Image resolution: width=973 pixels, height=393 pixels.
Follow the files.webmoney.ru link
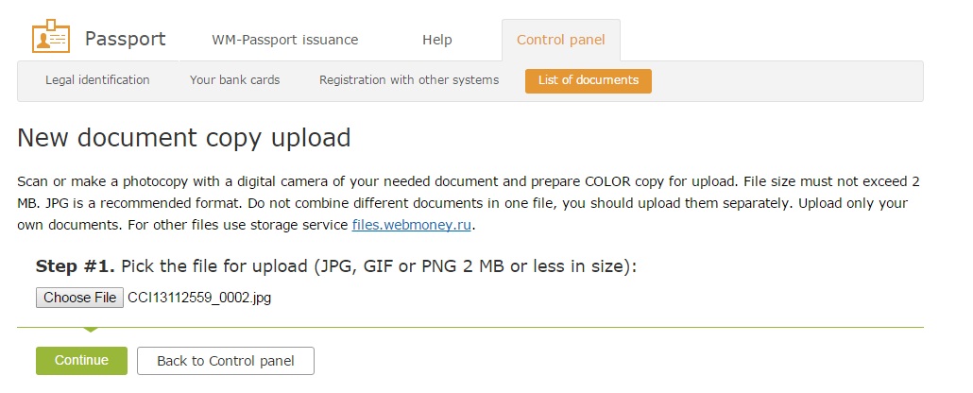click(x=412, y=225)
